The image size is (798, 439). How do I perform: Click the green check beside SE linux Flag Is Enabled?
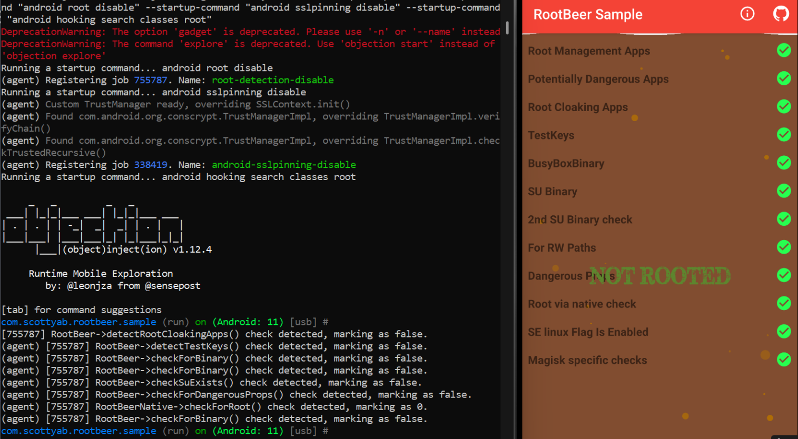pos(784,332)
